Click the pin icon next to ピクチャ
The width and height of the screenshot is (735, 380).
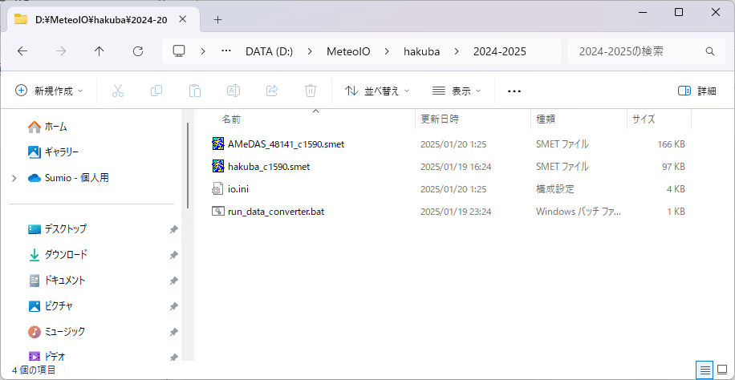[x=174, y=306]
